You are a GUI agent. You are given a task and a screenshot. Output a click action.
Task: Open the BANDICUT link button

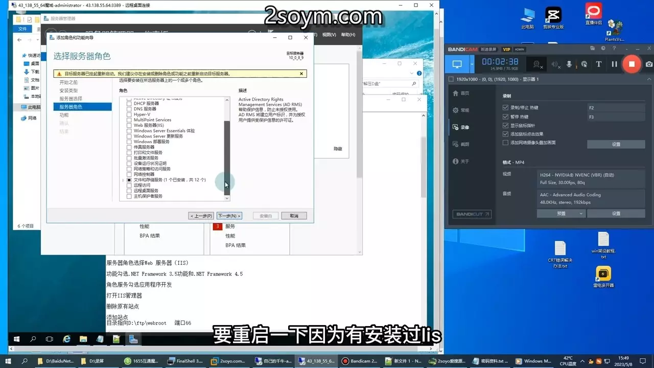point(472,214)
